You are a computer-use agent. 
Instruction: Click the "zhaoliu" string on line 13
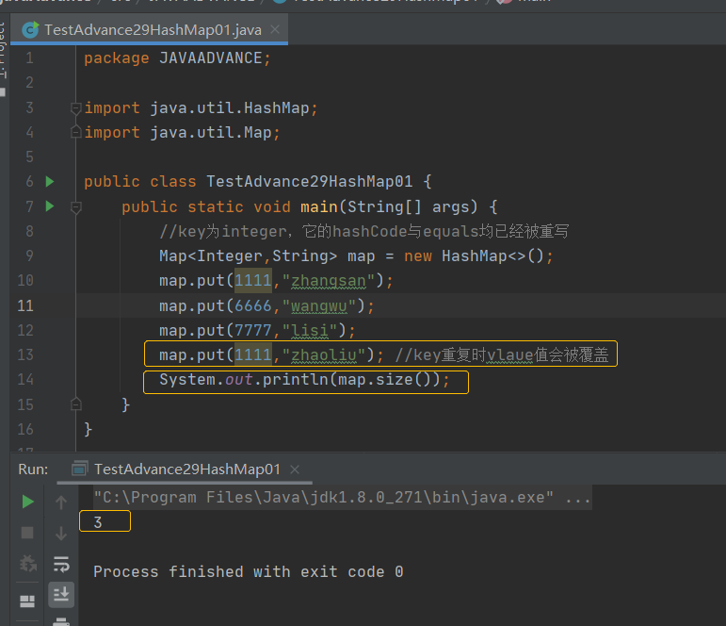(323, 355)
